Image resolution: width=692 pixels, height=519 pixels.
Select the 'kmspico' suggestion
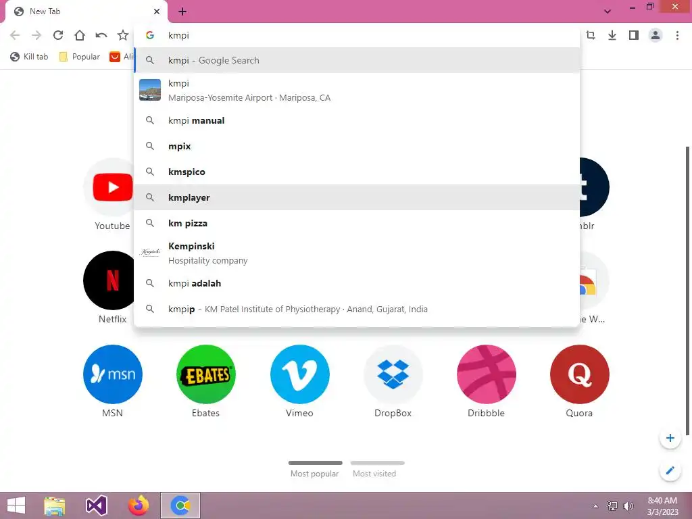pos(357,172)
